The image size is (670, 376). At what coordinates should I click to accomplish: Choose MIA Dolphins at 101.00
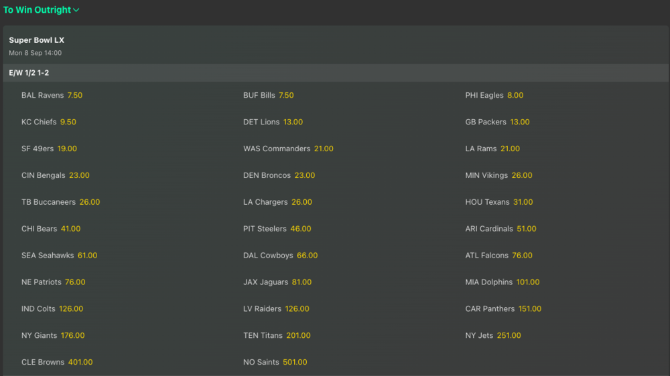point(502,282)
